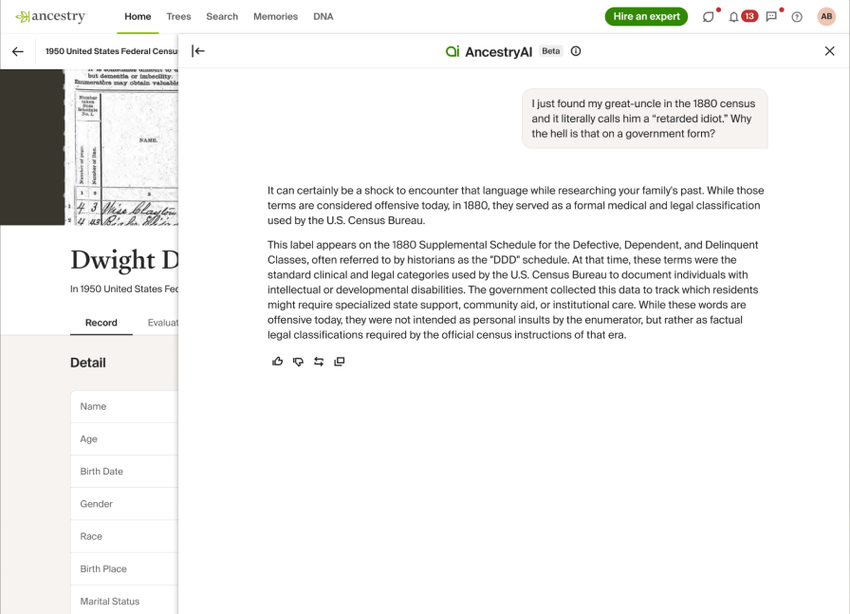
Task: Click the Marital Status detail row
Action: click(124, 600)
